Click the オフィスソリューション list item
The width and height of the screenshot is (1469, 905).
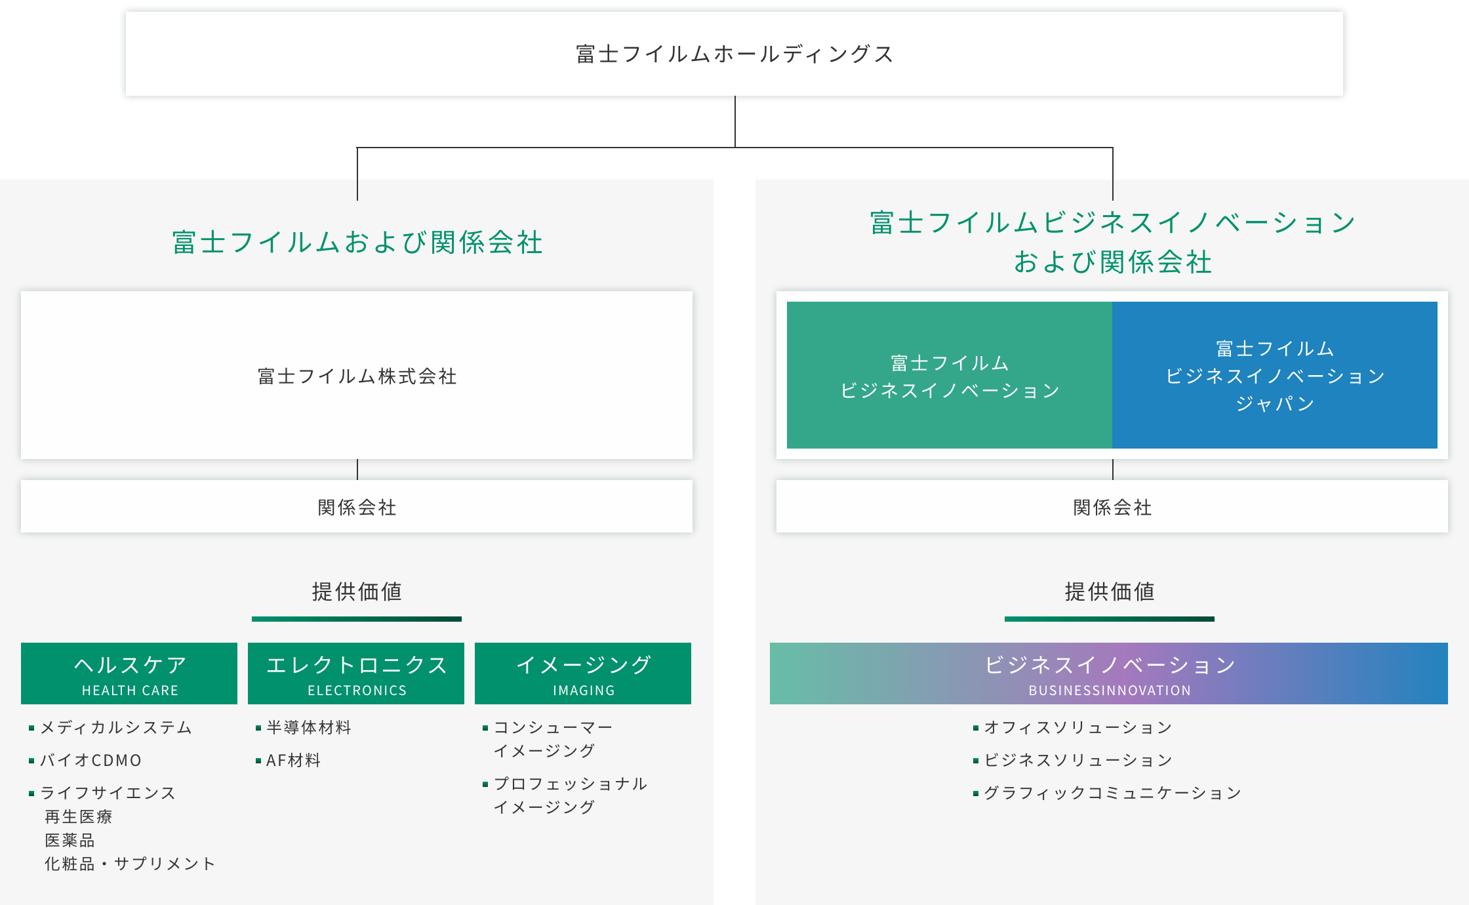pos(1077,727)
